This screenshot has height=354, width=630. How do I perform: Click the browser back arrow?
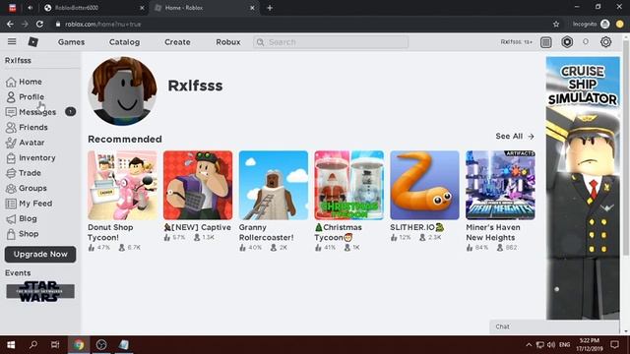coord(10,24)
